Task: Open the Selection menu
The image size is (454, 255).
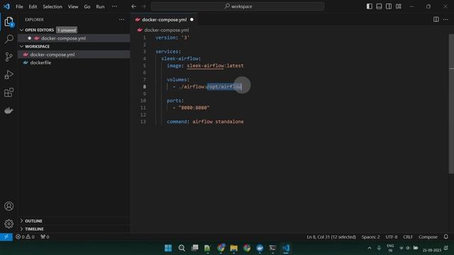Action: 52,6
